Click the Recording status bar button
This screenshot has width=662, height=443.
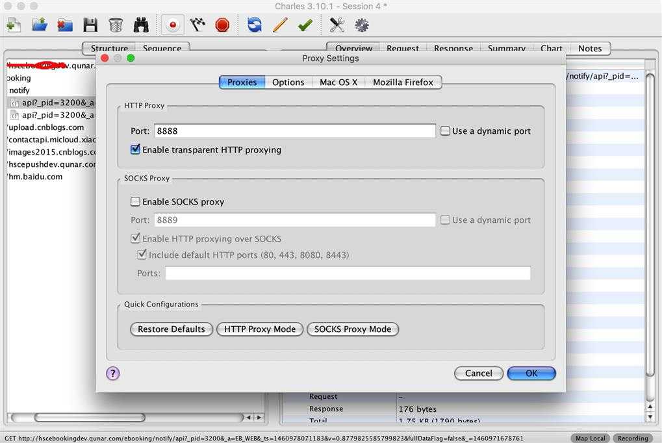633,438
